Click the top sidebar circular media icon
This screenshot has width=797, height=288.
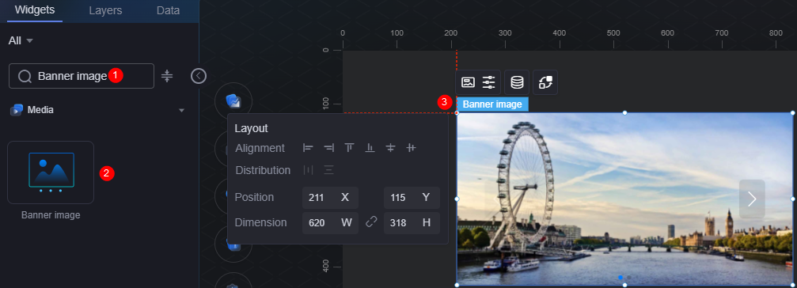coord(233,101)
